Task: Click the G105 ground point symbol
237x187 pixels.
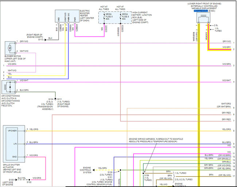Action: click(x=16, y=180)
